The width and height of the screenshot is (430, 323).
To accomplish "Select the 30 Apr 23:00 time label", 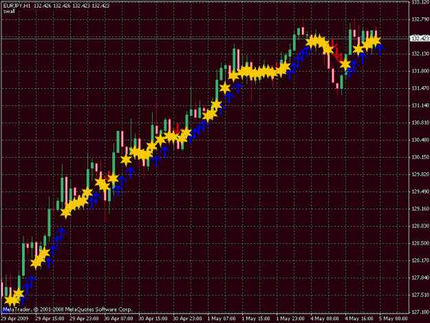I will [x=187, y=319].
